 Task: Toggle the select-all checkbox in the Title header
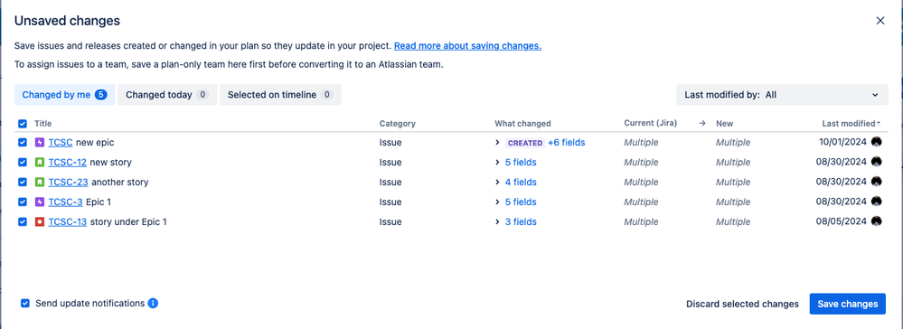(23, 123)
